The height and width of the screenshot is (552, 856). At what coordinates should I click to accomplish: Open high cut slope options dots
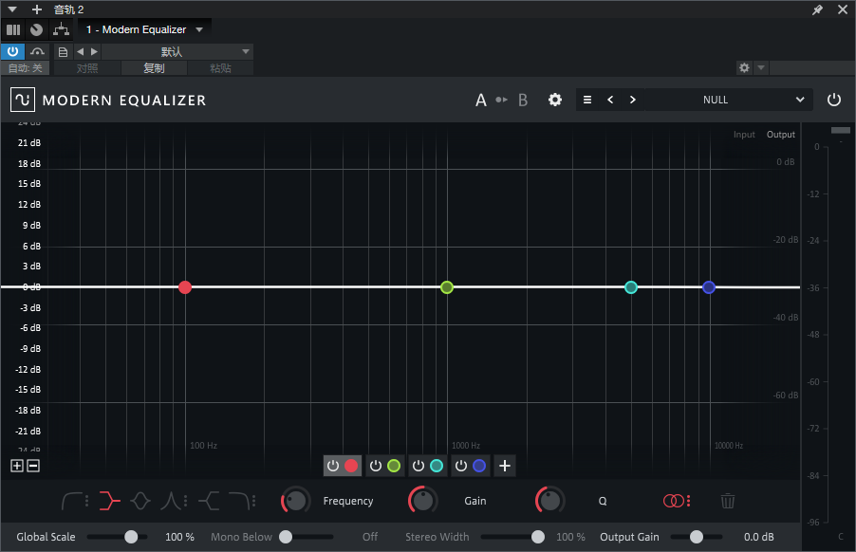pos(253,501)
